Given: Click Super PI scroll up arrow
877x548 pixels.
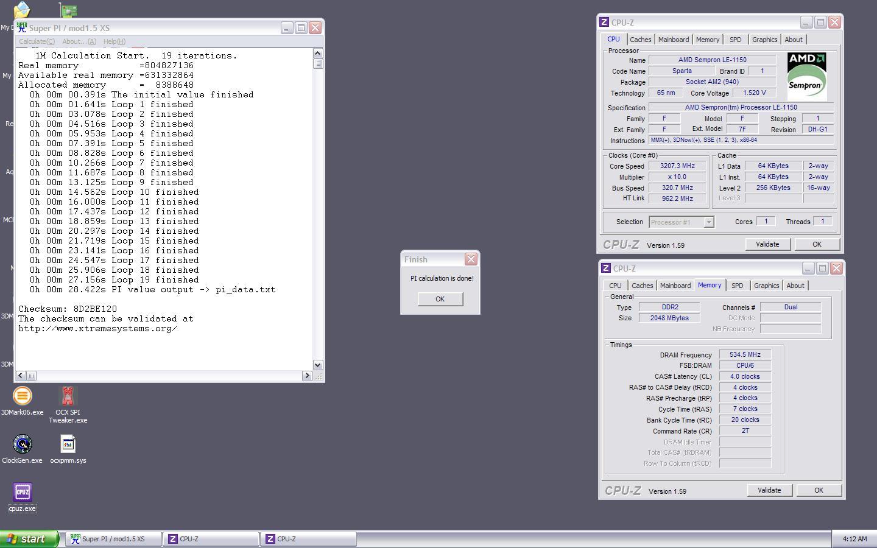Looking at the screenshot, I should (x=318, y=54).
